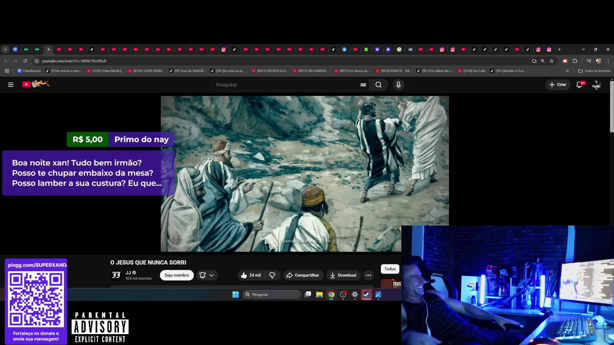Open the Todos os favoritos folder
This screenshot has height=345, width=614.
[594, 71]
